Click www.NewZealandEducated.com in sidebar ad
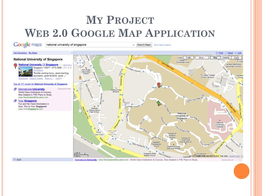Viewport: 262px width, 196px height. click(x=33, y=97)
